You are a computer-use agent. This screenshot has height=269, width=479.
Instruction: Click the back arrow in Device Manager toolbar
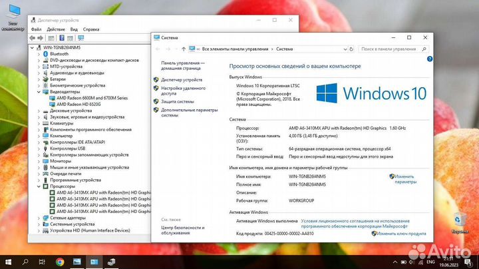click(x=33, y=38)
